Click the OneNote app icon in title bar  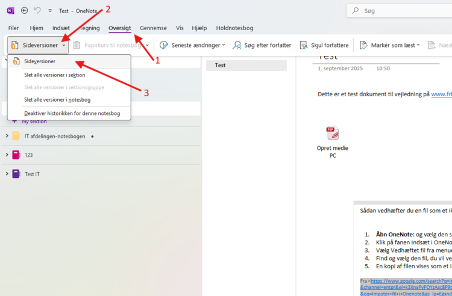10,10
